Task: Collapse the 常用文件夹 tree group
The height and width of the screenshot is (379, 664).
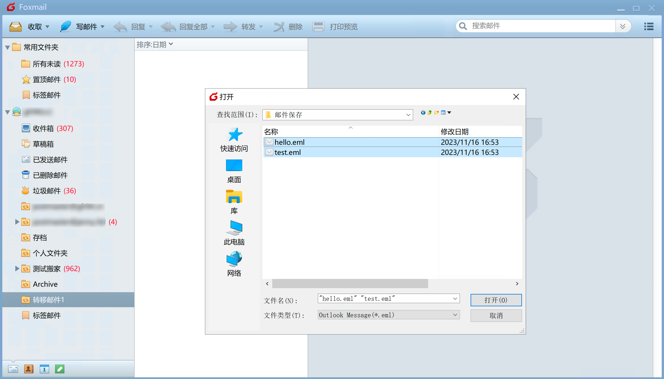Action: click(8, 47)
